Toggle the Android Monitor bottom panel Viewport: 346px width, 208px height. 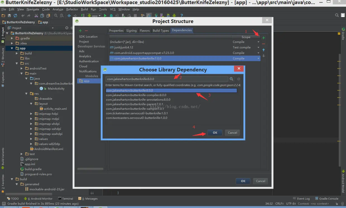(38, 199)
